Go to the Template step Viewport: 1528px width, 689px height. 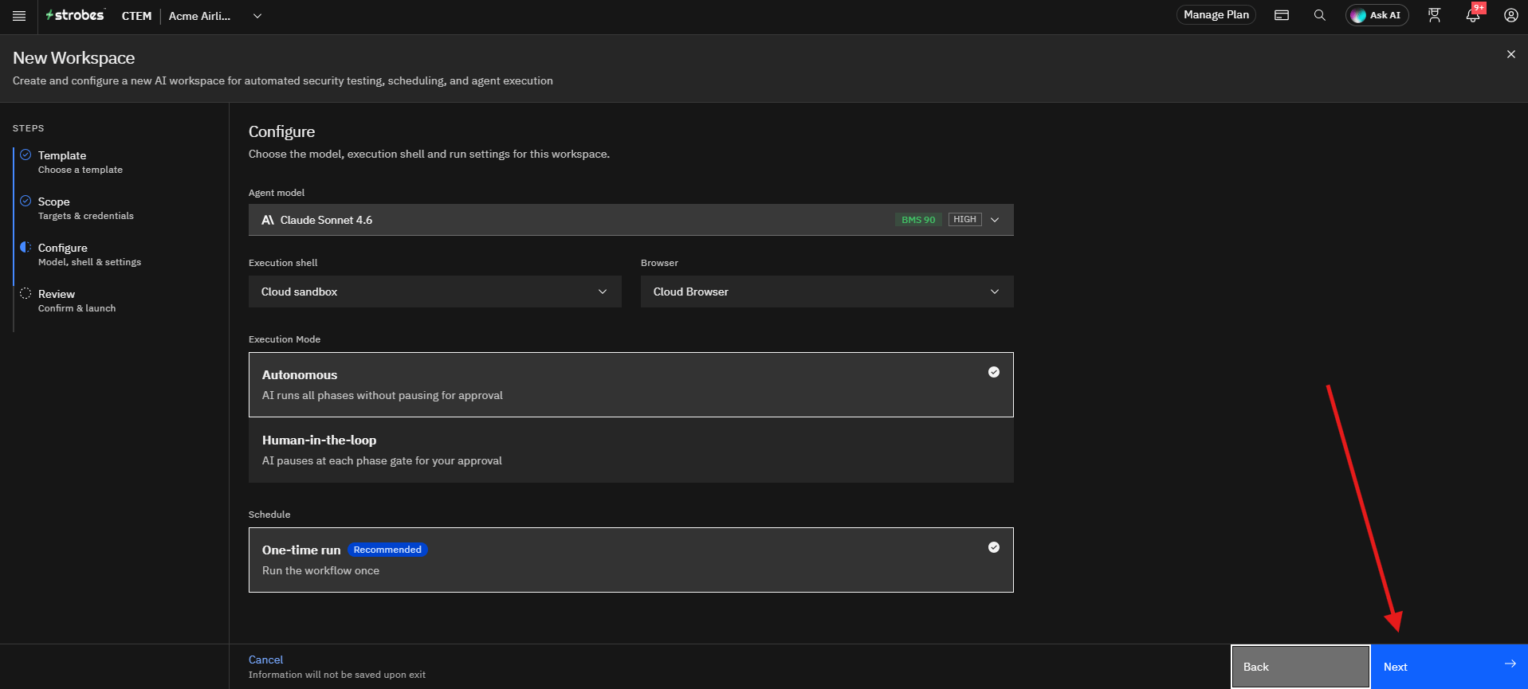coord(80,162)
